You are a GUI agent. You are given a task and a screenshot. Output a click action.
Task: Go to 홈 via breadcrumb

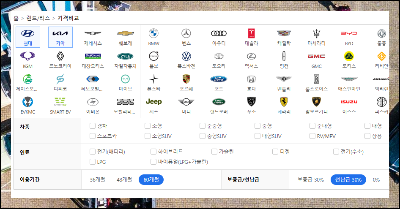16,18
